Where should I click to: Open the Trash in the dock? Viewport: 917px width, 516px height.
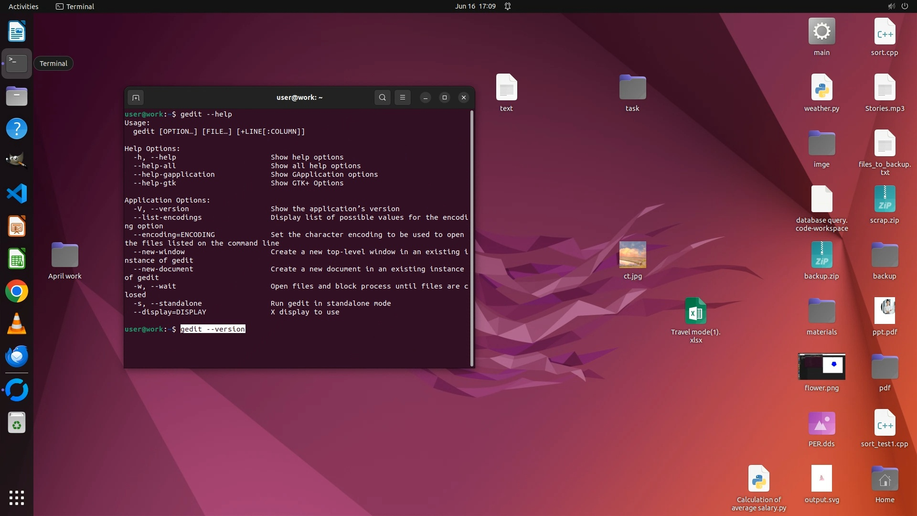pos(17,423)
